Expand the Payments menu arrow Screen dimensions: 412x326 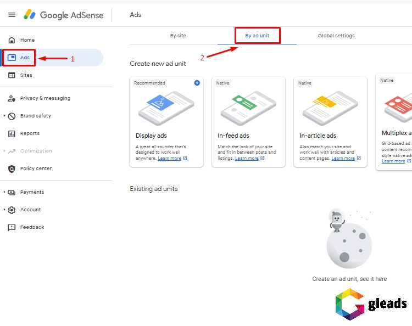pos(4,192)
